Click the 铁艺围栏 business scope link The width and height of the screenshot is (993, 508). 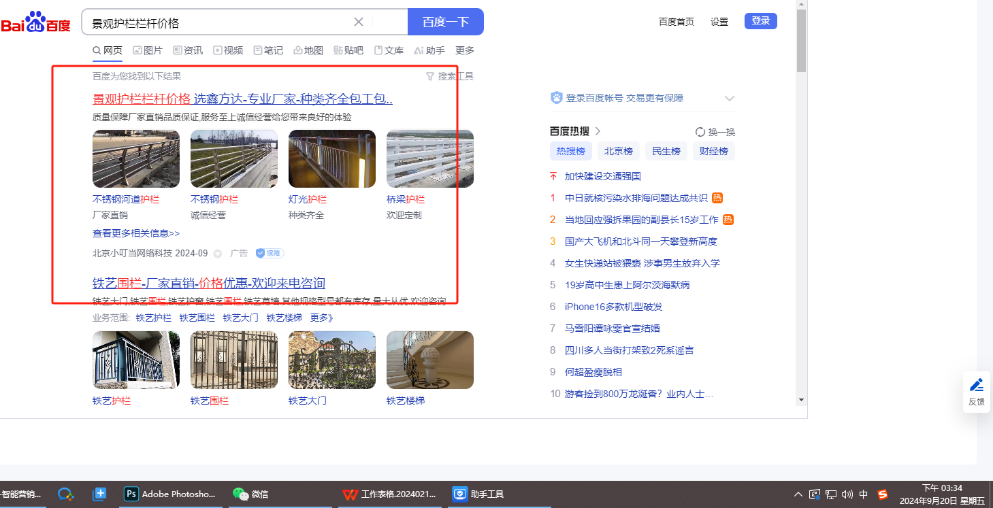pos(197,318)
